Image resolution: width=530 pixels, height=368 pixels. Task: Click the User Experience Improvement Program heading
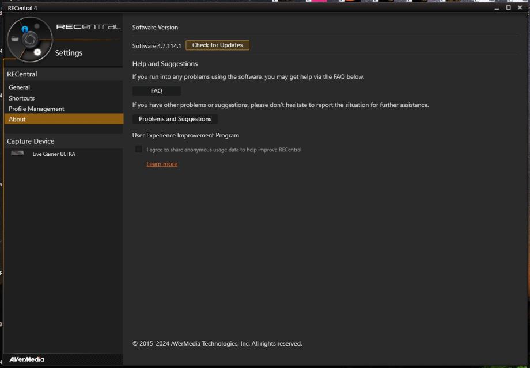[185, 135]
